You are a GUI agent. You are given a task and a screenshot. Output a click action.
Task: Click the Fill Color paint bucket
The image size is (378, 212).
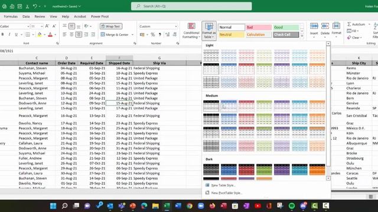40,35
